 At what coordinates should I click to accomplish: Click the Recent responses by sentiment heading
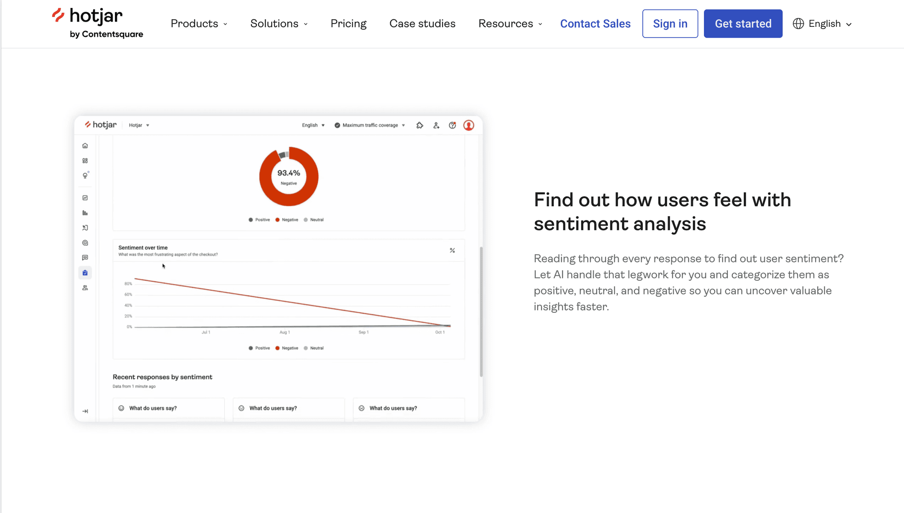pyautogui.click(x=162, y=377)
